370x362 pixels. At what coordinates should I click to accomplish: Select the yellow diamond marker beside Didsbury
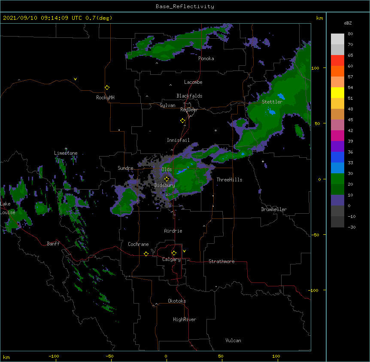pyautogui.click(x=167, y=179)
